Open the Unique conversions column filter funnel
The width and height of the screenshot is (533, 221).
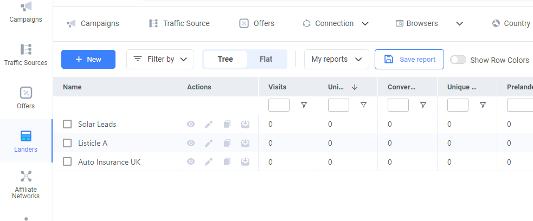[x=483, y=105]
